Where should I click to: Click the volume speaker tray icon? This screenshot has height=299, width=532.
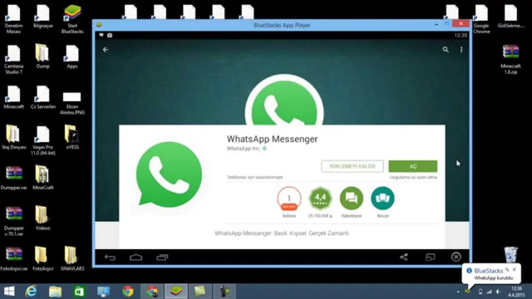[x=498, y=292]
